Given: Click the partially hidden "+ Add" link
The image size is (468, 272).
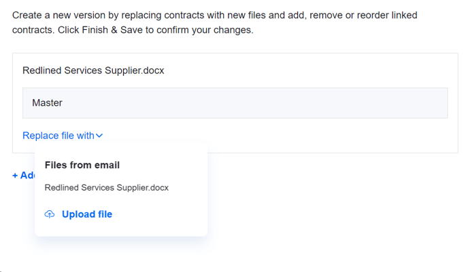Looking at the screenshot, I should [x=24, y=175].
